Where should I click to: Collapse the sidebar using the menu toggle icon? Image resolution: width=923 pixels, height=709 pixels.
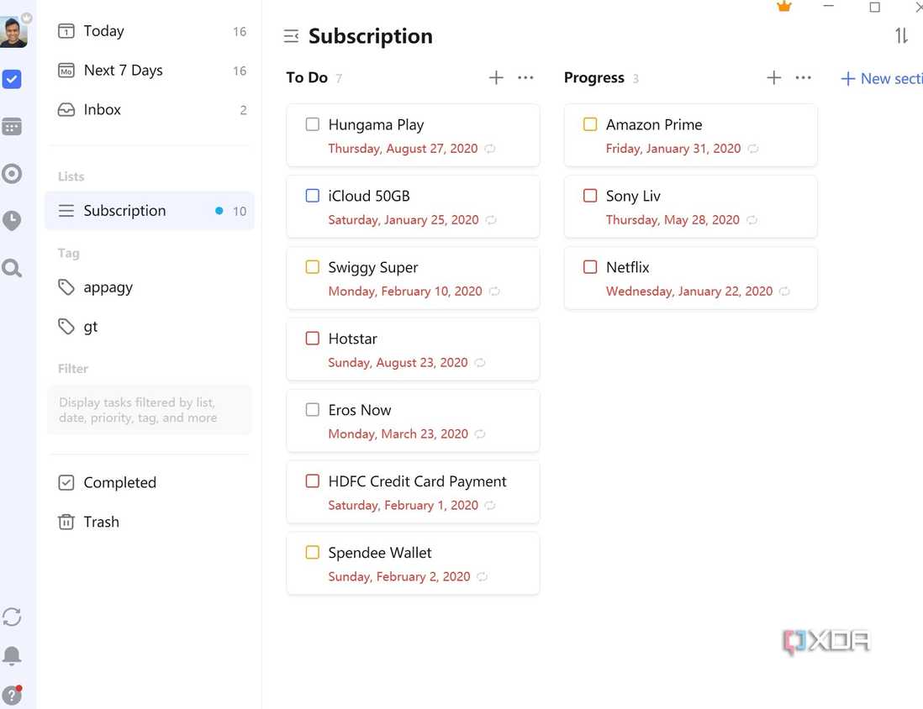point(291,36)
